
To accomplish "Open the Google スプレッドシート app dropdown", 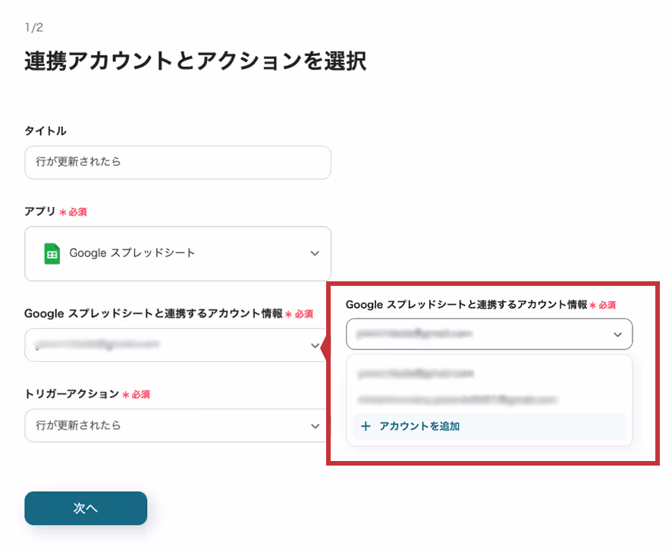I will pos(177,254).
